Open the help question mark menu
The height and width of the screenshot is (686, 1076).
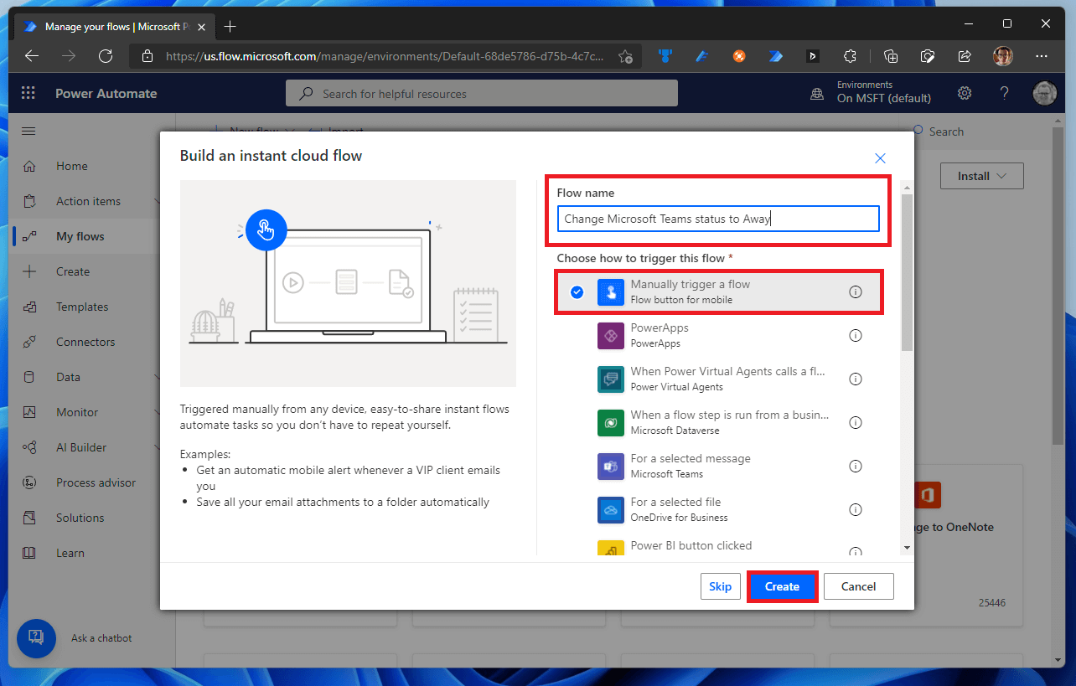[1004, 93]
